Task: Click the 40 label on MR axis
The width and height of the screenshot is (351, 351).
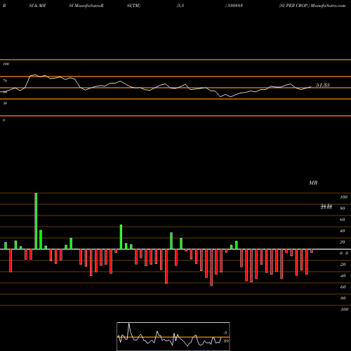Action: [x=343, y=231]
